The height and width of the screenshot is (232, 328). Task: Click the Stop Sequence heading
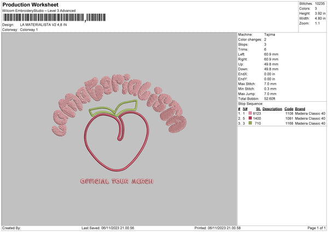[x=250, y=104]
